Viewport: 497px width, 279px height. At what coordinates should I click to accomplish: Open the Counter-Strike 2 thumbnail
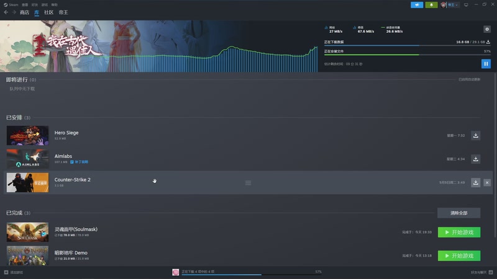tap(27, 182)
